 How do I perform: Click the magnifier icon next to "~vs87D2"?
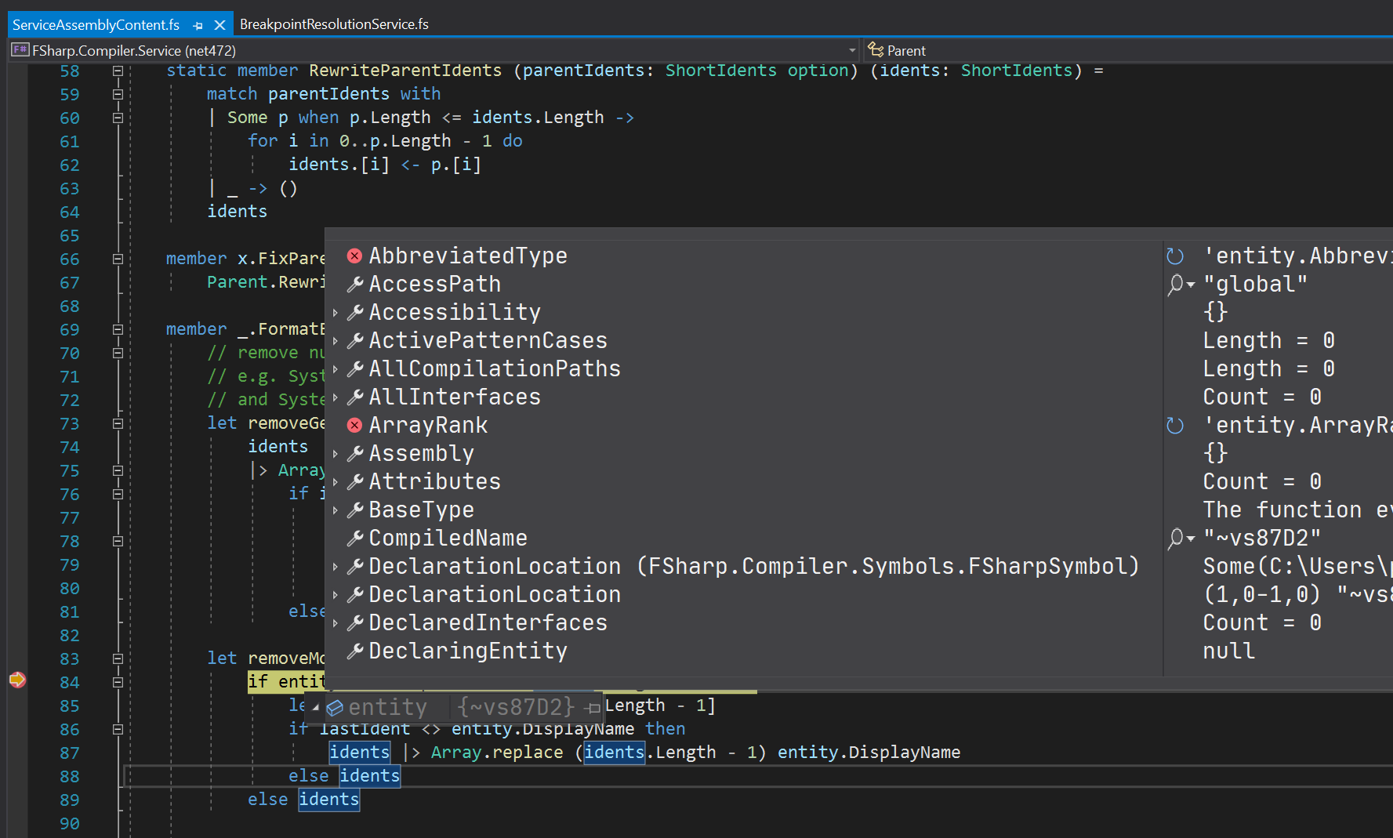point(1177,539)
